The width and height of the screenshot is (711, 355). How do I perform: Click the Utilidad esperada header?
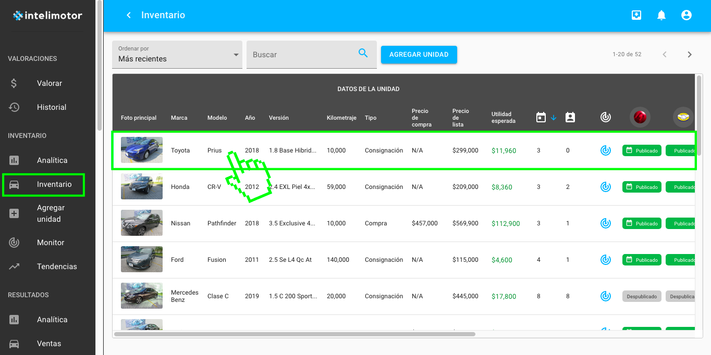pos(504,118)
